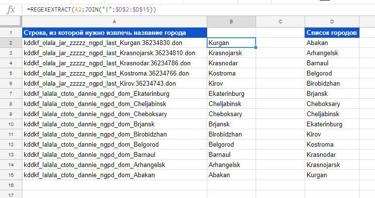Screen dimensions: 375x198
Task: Click cell with '...ngpd_dom_Birobidzhan'
Action: click(114, 134)
